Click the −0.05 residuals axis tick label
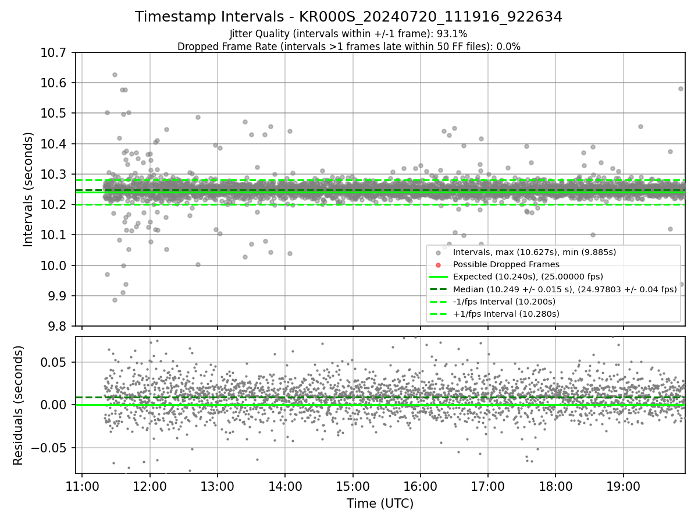The width and height of the screenshot is (698, 524). point(48,448)
